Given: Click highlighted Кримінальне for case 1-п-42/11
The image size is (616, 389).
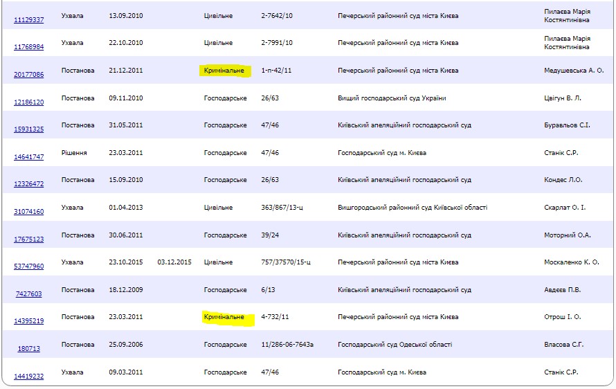Looking at the screenshot, I should (224, 71).
